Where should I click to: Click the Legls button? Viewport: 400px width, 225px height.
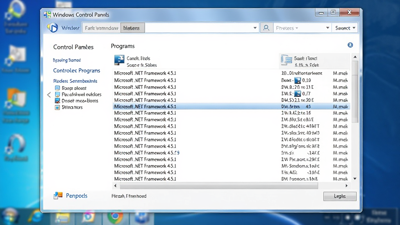click(340, 196)
